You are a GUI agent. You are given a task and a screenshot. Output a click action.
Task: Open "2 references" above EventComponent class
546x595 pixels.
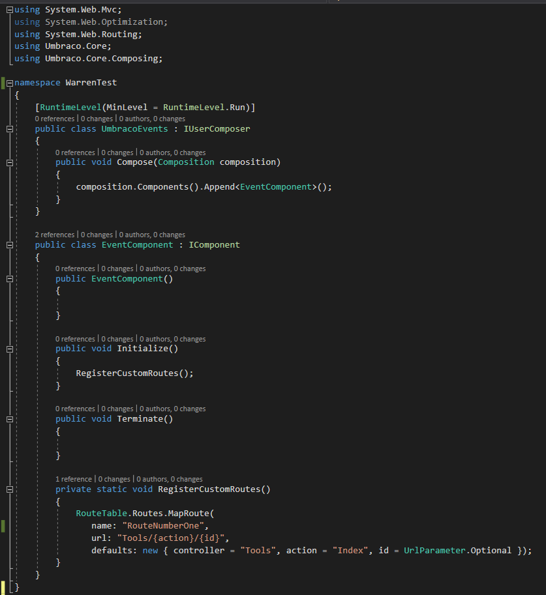(55, 235)
